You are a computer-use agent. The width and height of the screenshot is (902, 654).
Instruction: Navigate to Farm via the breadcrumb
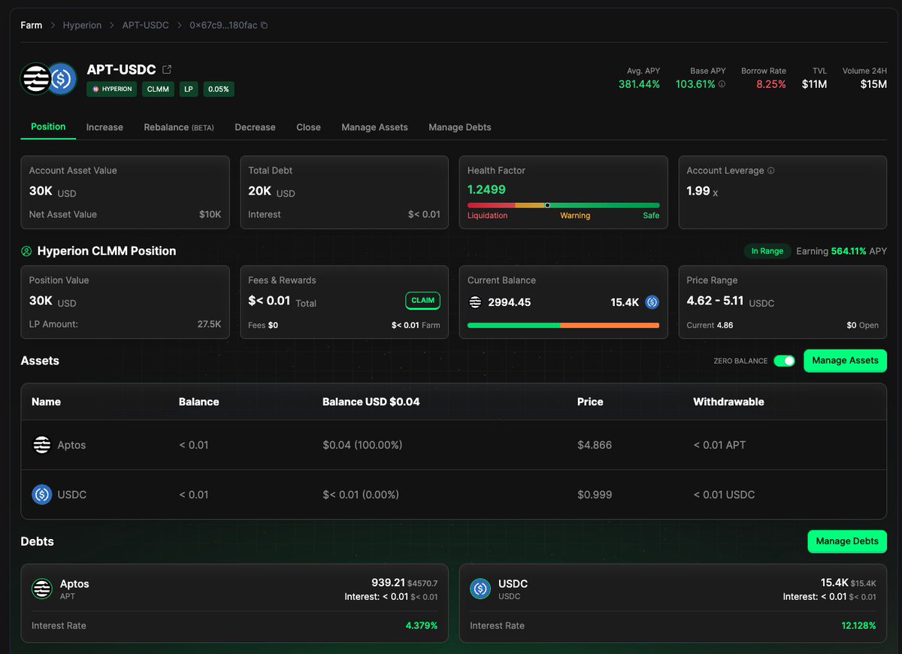click(x=31, y=25)
